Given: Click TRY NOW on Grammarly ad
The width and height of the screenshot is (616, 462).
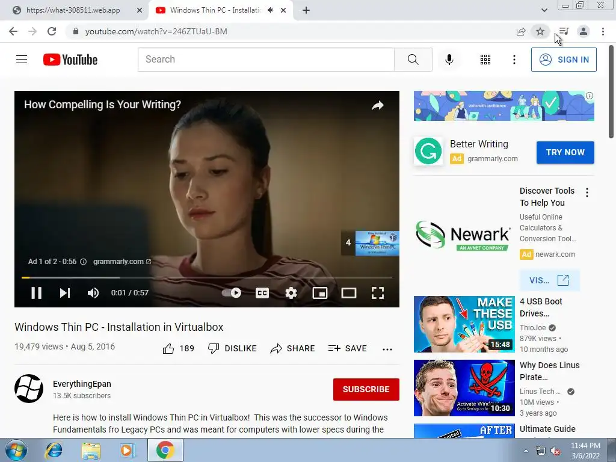Looking at the screenshot, I should coord(565,152).
